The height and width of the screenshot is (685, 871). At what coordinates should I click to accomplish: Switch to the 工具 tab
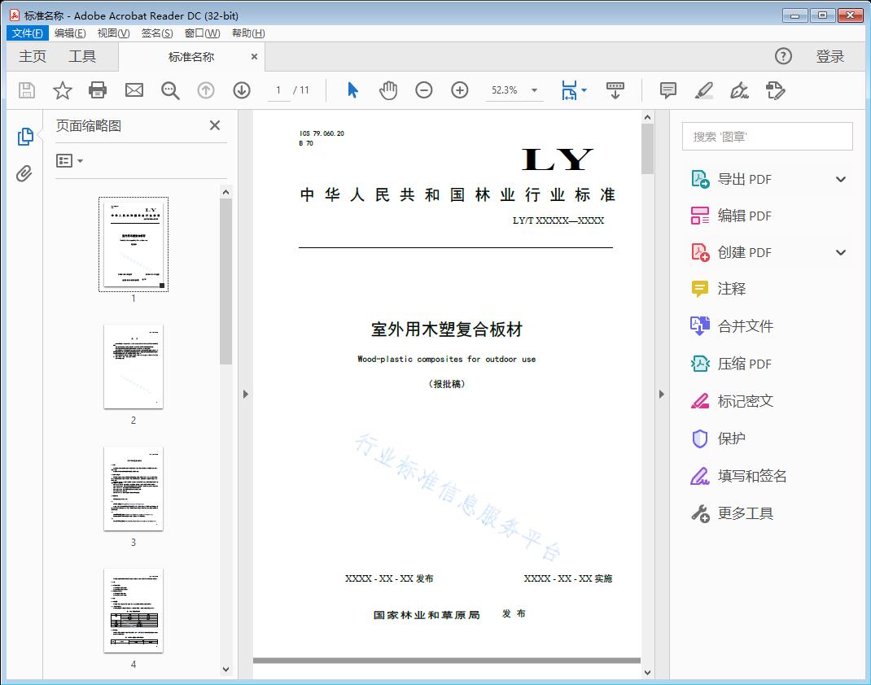(82, 56)
